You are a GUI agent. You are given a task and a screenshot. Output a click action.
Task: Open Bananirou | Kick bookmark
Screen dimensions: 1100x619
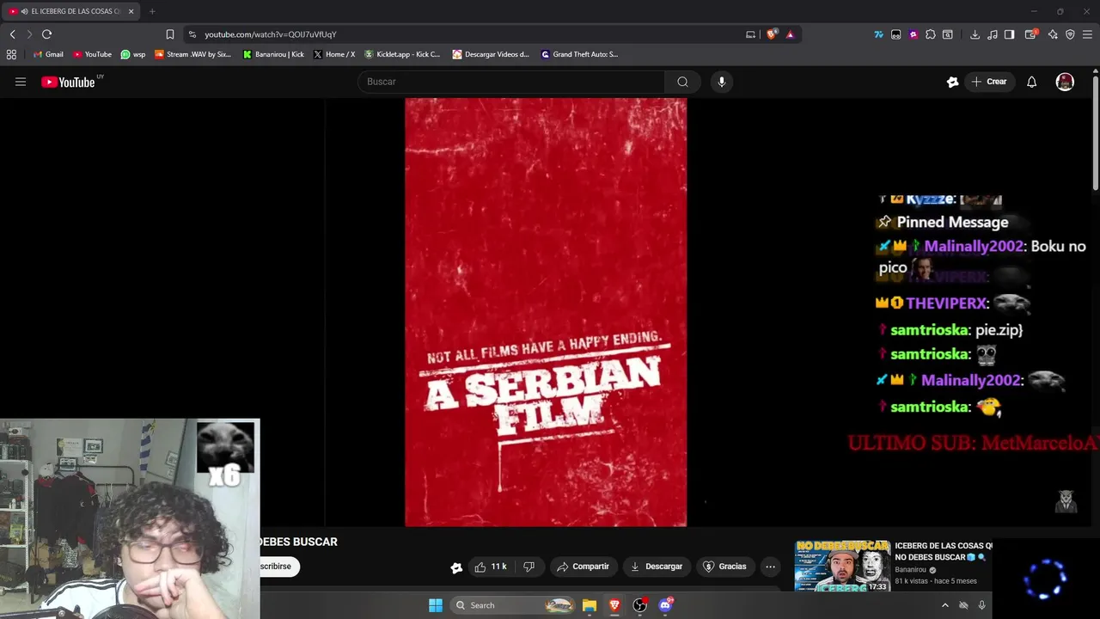click(x=273, y=54)
